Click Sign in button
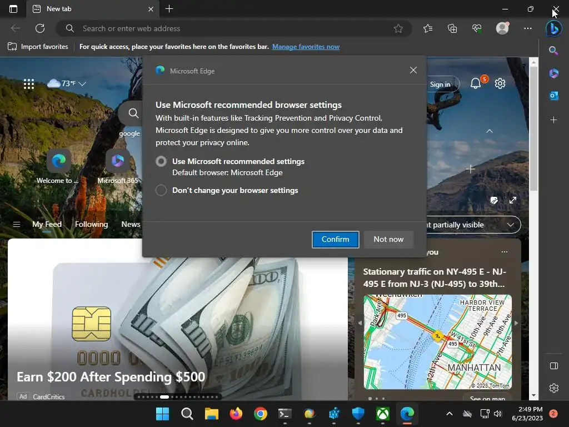569x427 pixels. (x=441, y=85)
